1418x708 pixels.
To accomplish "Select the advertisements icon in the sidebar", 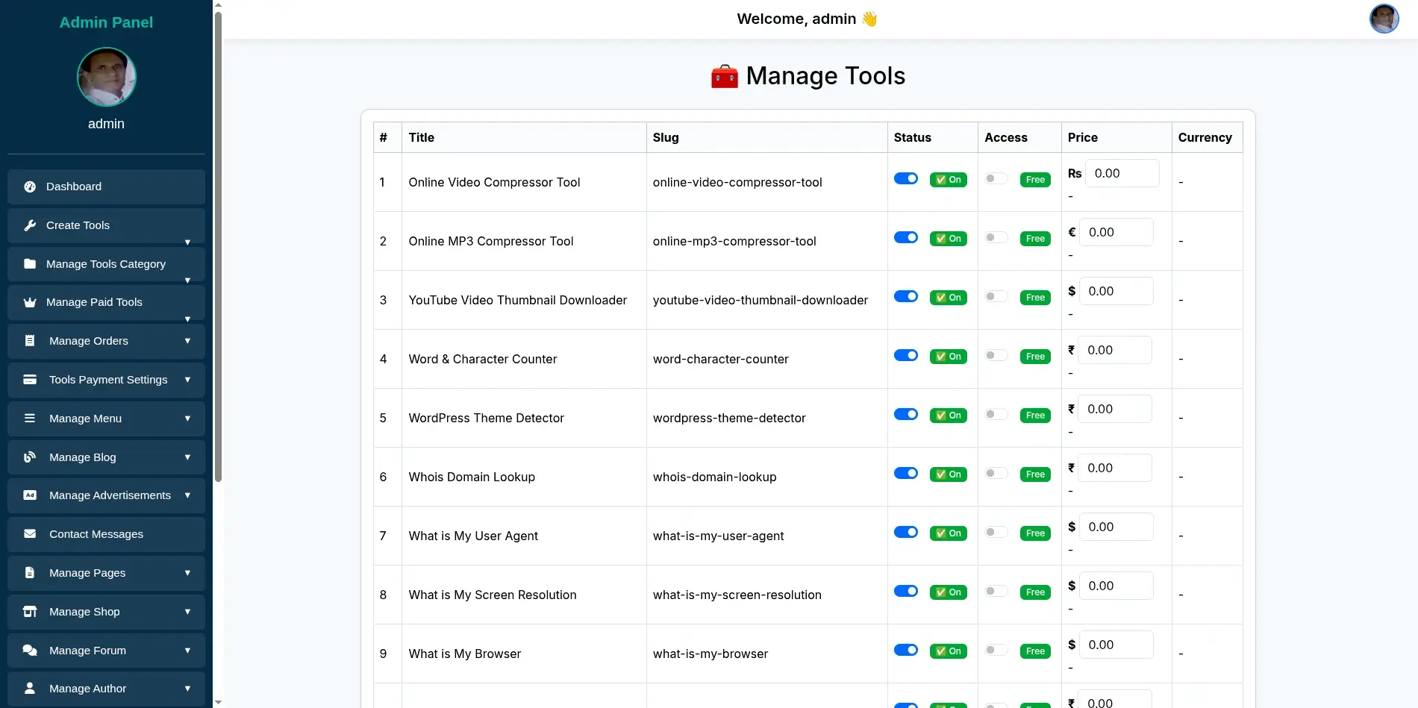I will click(x=30, y=495).
